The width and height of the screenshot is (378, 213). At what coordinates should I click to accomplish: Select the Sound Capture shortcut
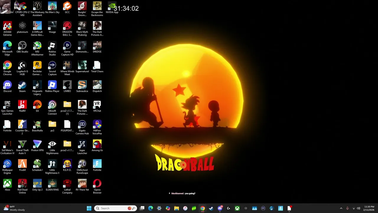[x=52, y=68]
